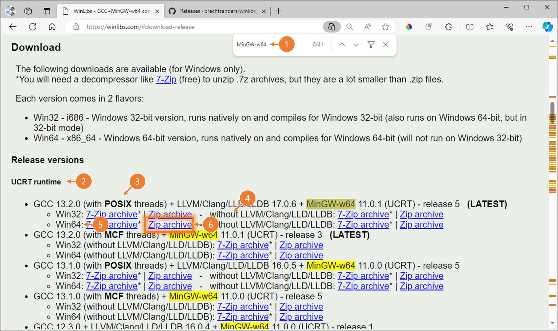Open the grey extension icon beside the colorful circle
This screenshot has height=331, width=558.
429,27
